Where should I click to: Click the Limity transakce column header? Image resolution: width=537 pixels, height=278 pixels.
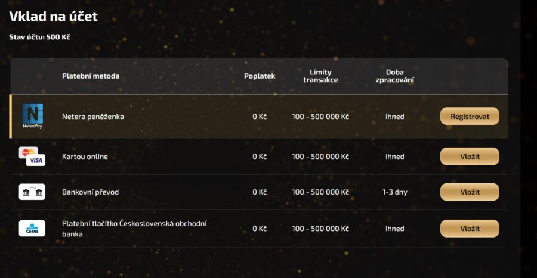(320, 76)
